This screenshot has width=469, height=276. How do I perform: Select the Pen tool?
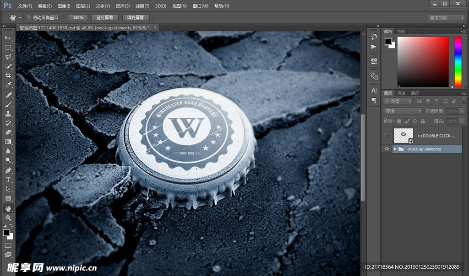coord(8,170)
